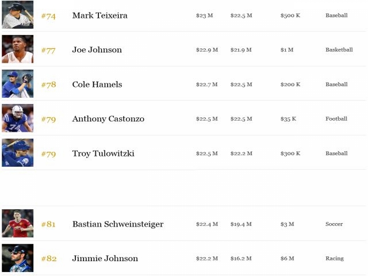Select the Troy Tulowitzki name
368x276 pixels.
[x=103, y=154]
